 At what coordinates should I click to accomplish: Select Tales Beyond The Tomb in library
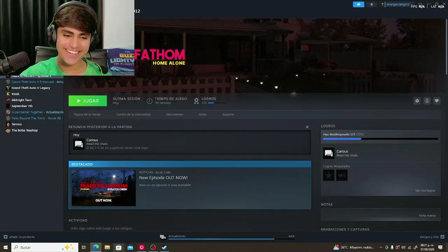35,118
